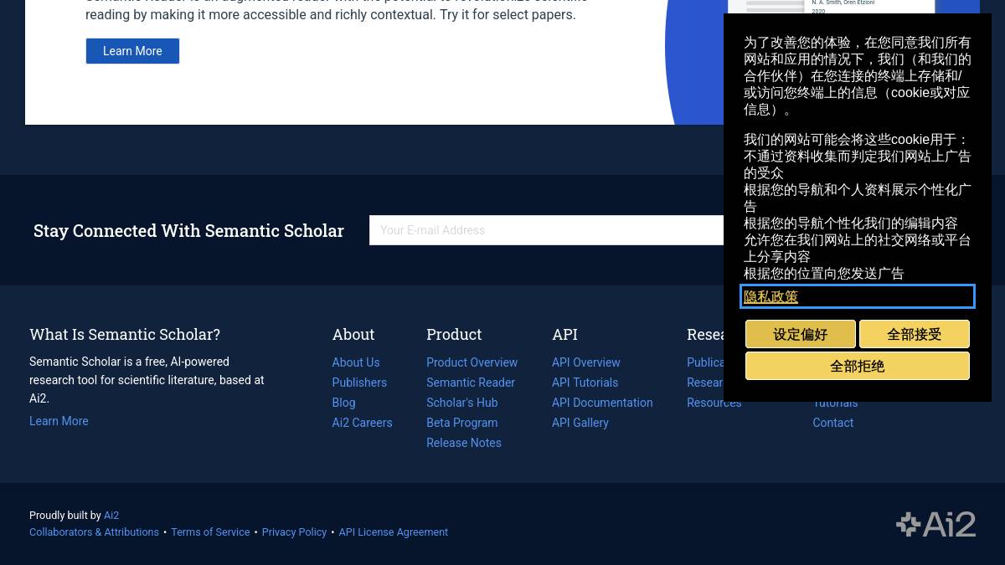
Task: Open the Ai2 Careers link
Action: pos(362,423)
